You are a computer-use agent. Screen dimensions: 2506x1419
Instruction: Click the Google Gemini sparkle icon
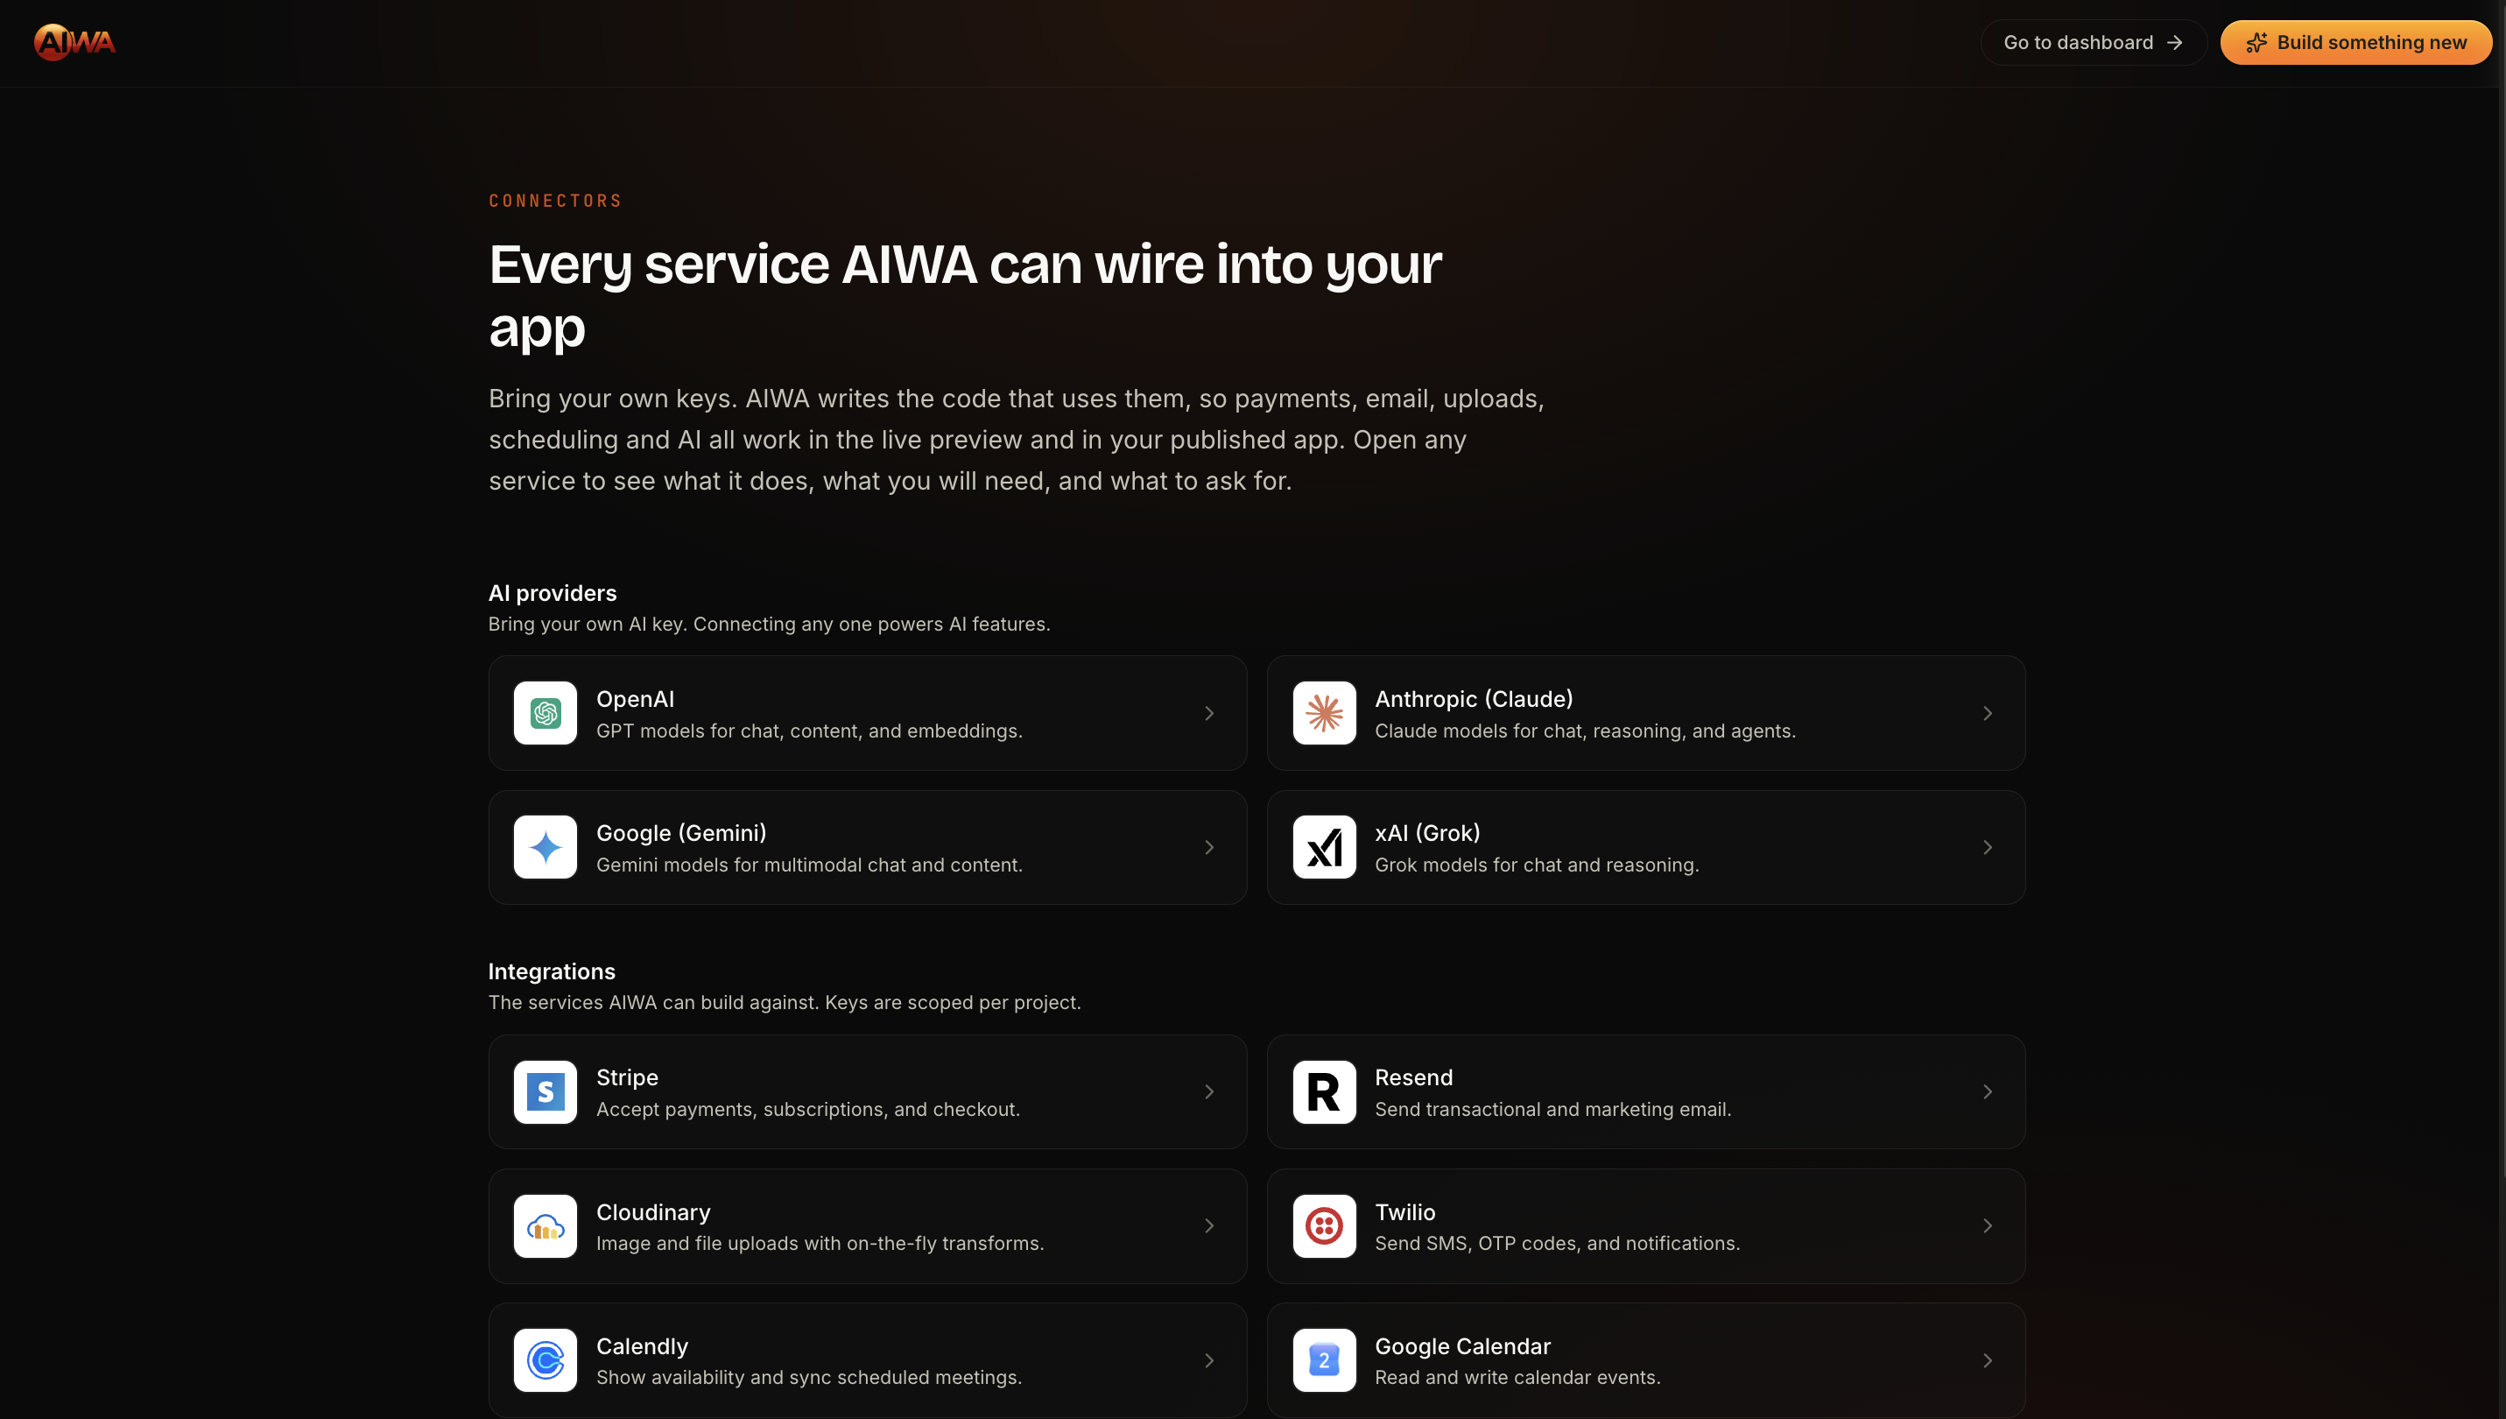(x=546, y=847)
